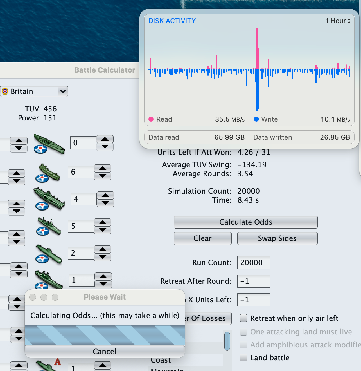
Task: Check the Land battle option
Action: click(243, 357)
